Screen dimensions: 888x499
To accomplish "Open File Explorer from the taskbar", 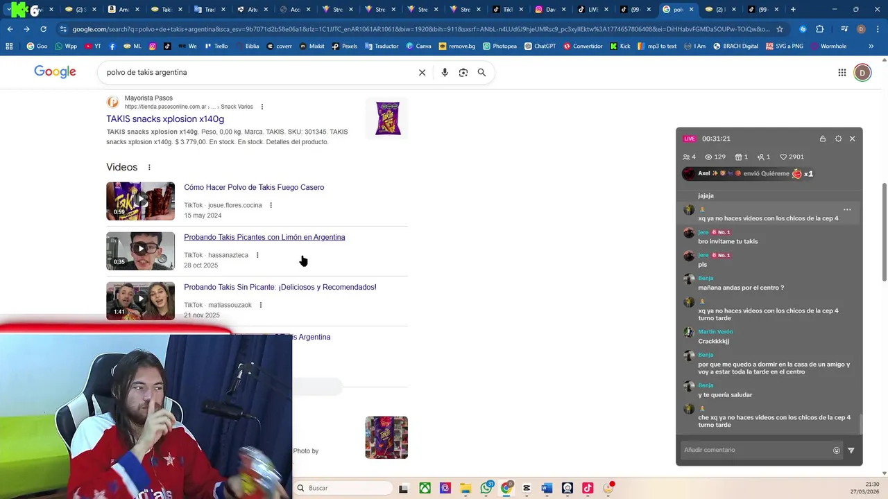I will (x=466, y=488).
